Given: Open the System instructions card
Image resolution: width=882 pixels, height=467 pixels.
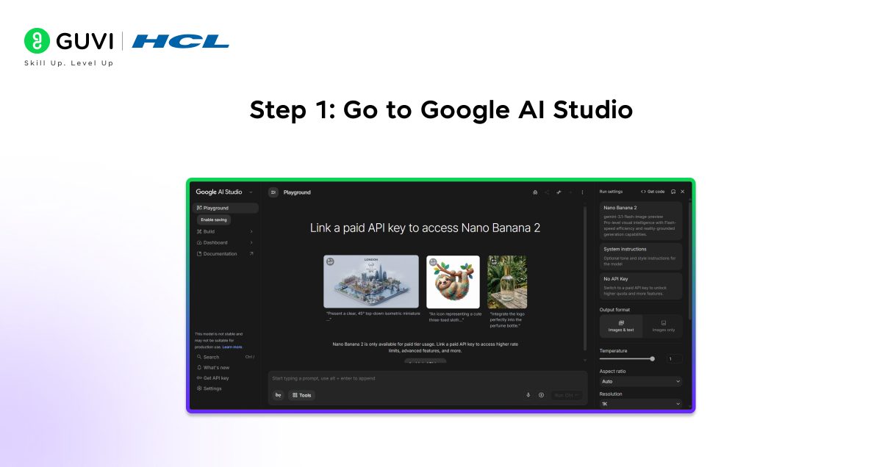Looking at the screenshot, I should pos(641,256).
